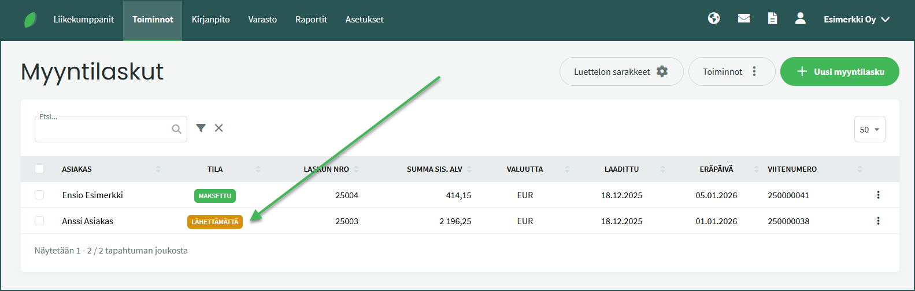Viewport: 915px width, 291px height.
Task: Open the user profile icon
Action: 801,18
